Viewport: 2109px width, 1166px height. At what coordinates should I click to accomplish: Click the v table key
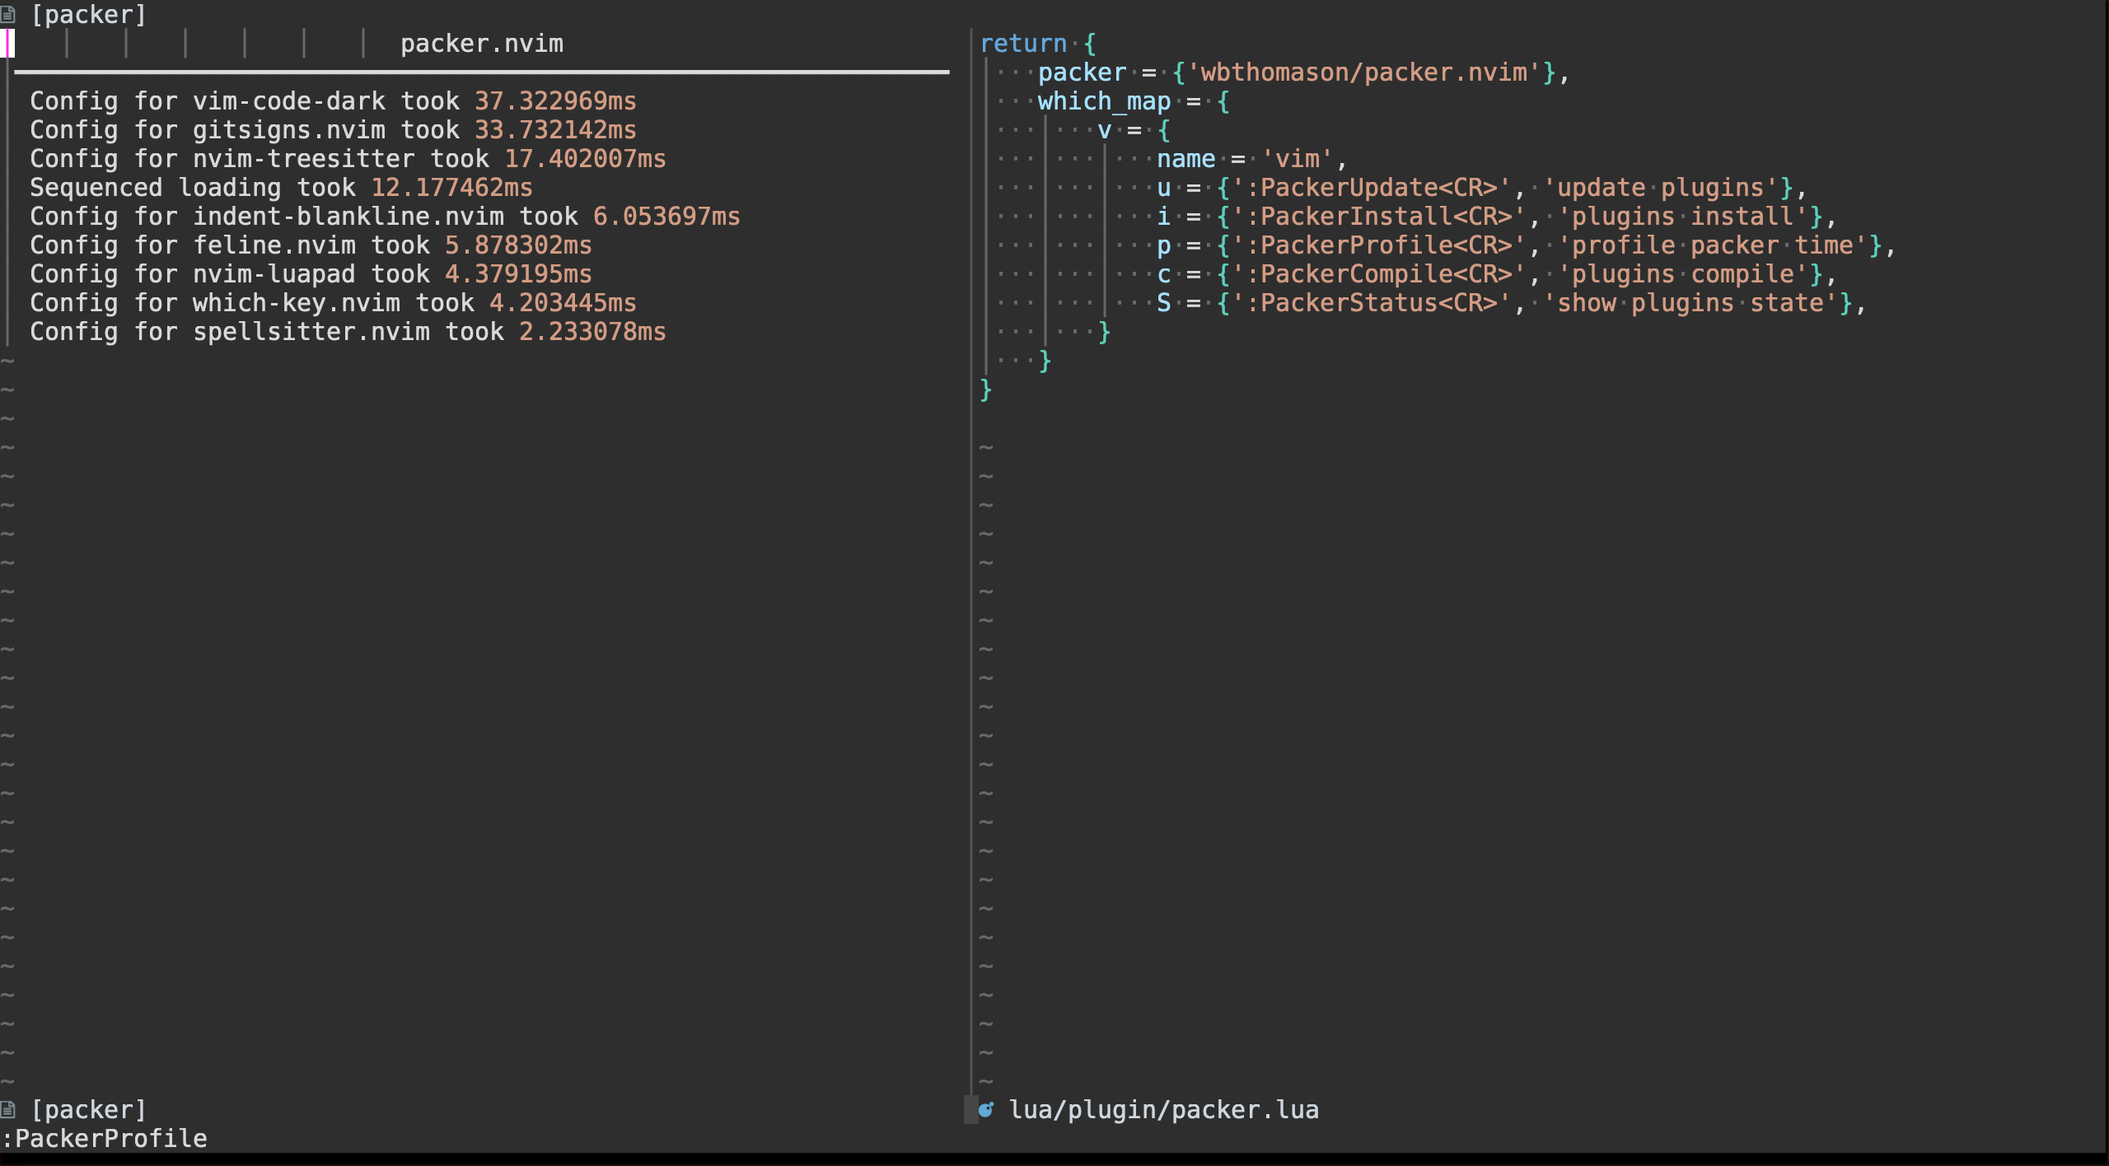(1105, 130)
